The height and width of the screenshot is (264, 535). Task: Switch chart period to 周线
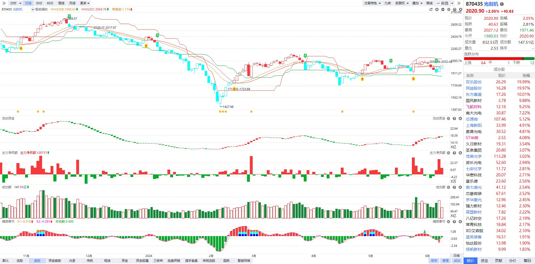[61, 3]
